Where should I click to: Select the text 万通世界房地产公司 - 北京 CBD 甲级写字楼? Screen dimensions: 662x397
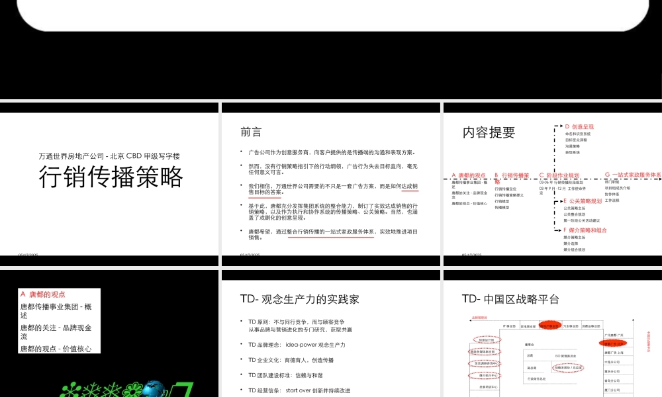(x=109, y=156)
